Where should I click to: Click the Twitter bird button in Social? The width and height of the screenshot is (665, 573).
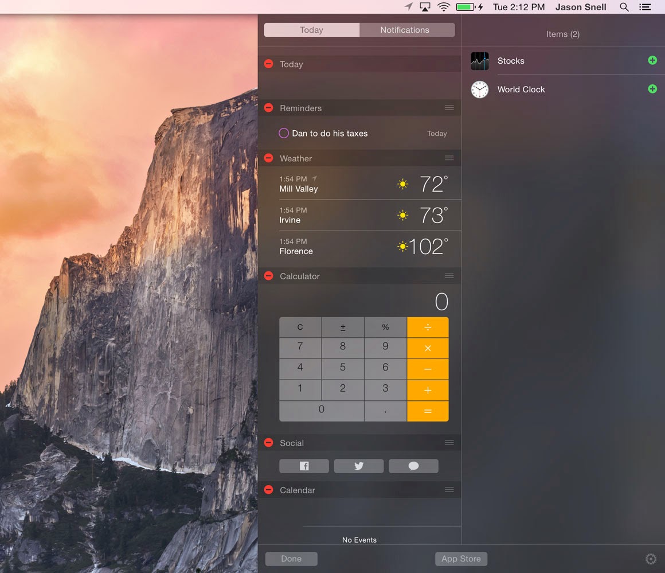point(358,466)
